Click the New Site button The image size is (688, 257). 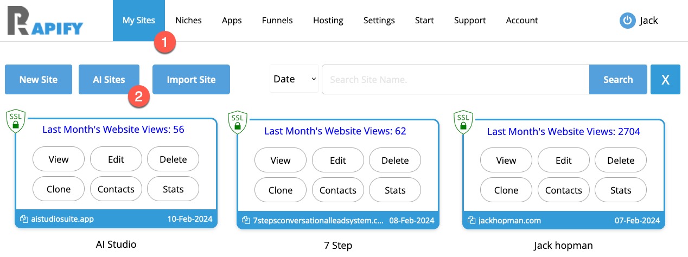pyautogui.click(x=39, y=80)
